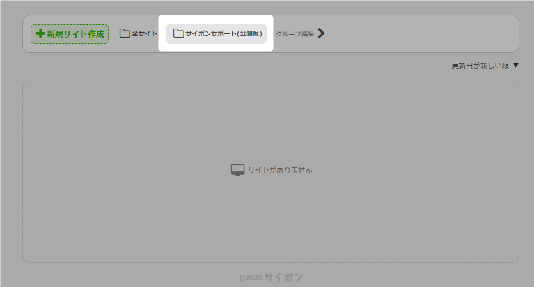Click the グループ編集 link
534x287 pixels.
[295, 34]
